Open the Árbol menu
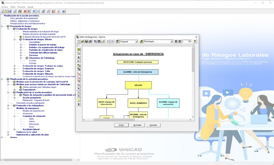This screenshot has width=274, height=165. 13,7
